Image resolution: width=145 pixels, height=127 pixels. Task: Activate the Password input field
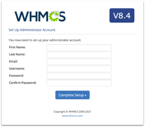coord(79,76)
